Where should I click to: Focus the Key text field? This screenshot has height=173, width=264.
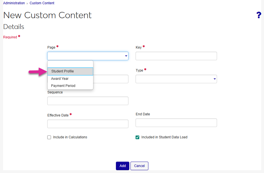point(176,56)
